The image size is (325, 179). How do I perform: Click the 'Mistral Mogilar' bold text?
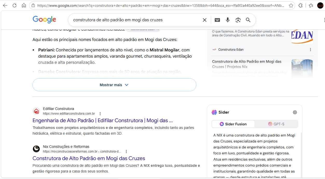(164, 50)
